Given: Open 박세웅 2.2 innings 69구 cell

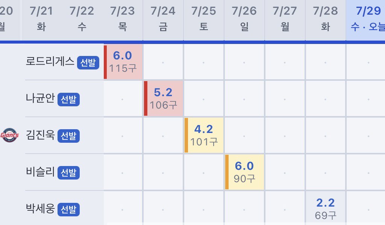Looking at the screenshot, I should click(x=325, y=208).
